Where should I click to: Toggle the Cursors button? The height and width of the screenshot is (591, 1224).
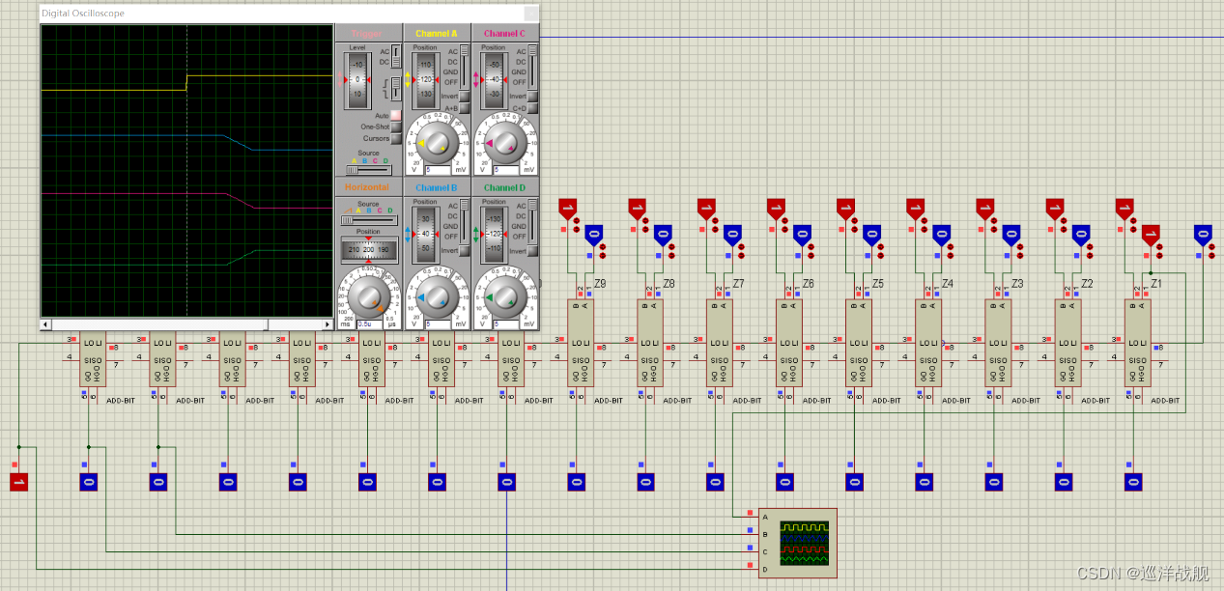point(395,138)
